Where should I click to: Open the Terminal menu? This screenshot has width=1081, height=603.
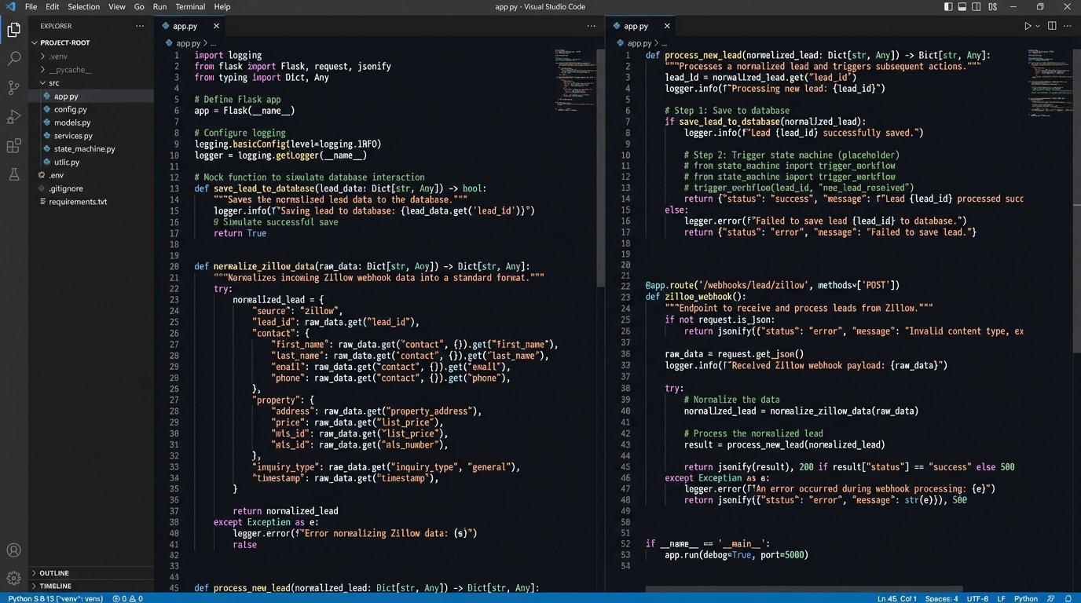coord(190,7)
